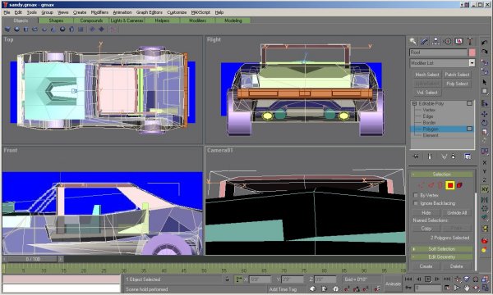Click the 0 / 100 time slider

[x=33, y=259]
